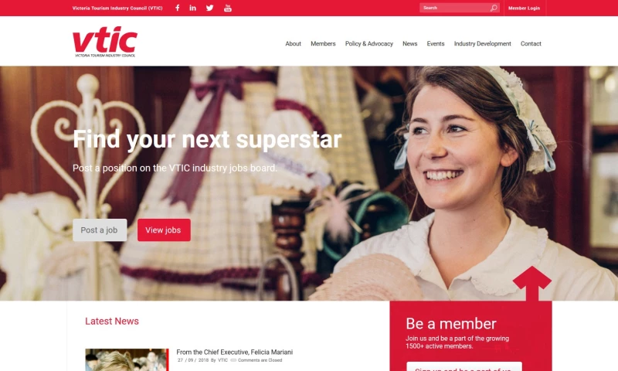Click the Member Login link
The width and height of the screenshot is (618, 371).
(525, 8)
